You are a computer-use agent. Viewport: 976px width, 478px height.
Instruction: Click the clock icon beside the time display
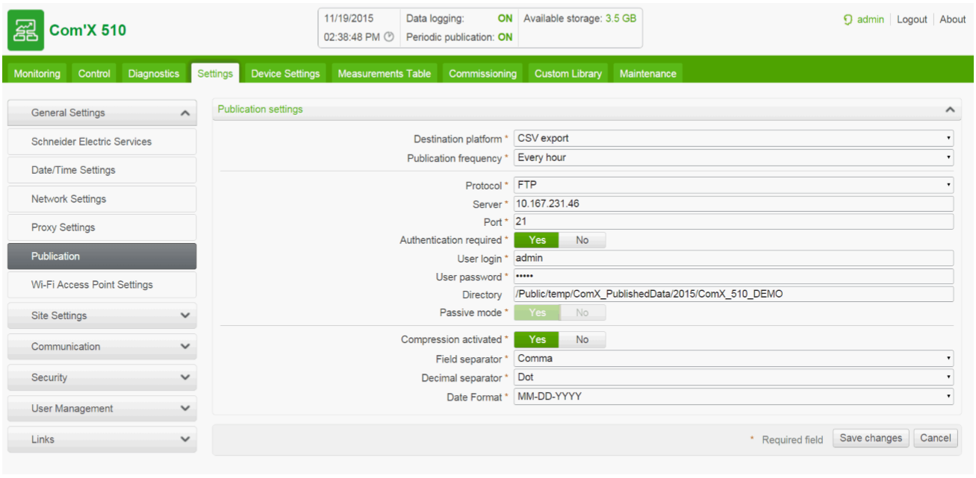386,36
